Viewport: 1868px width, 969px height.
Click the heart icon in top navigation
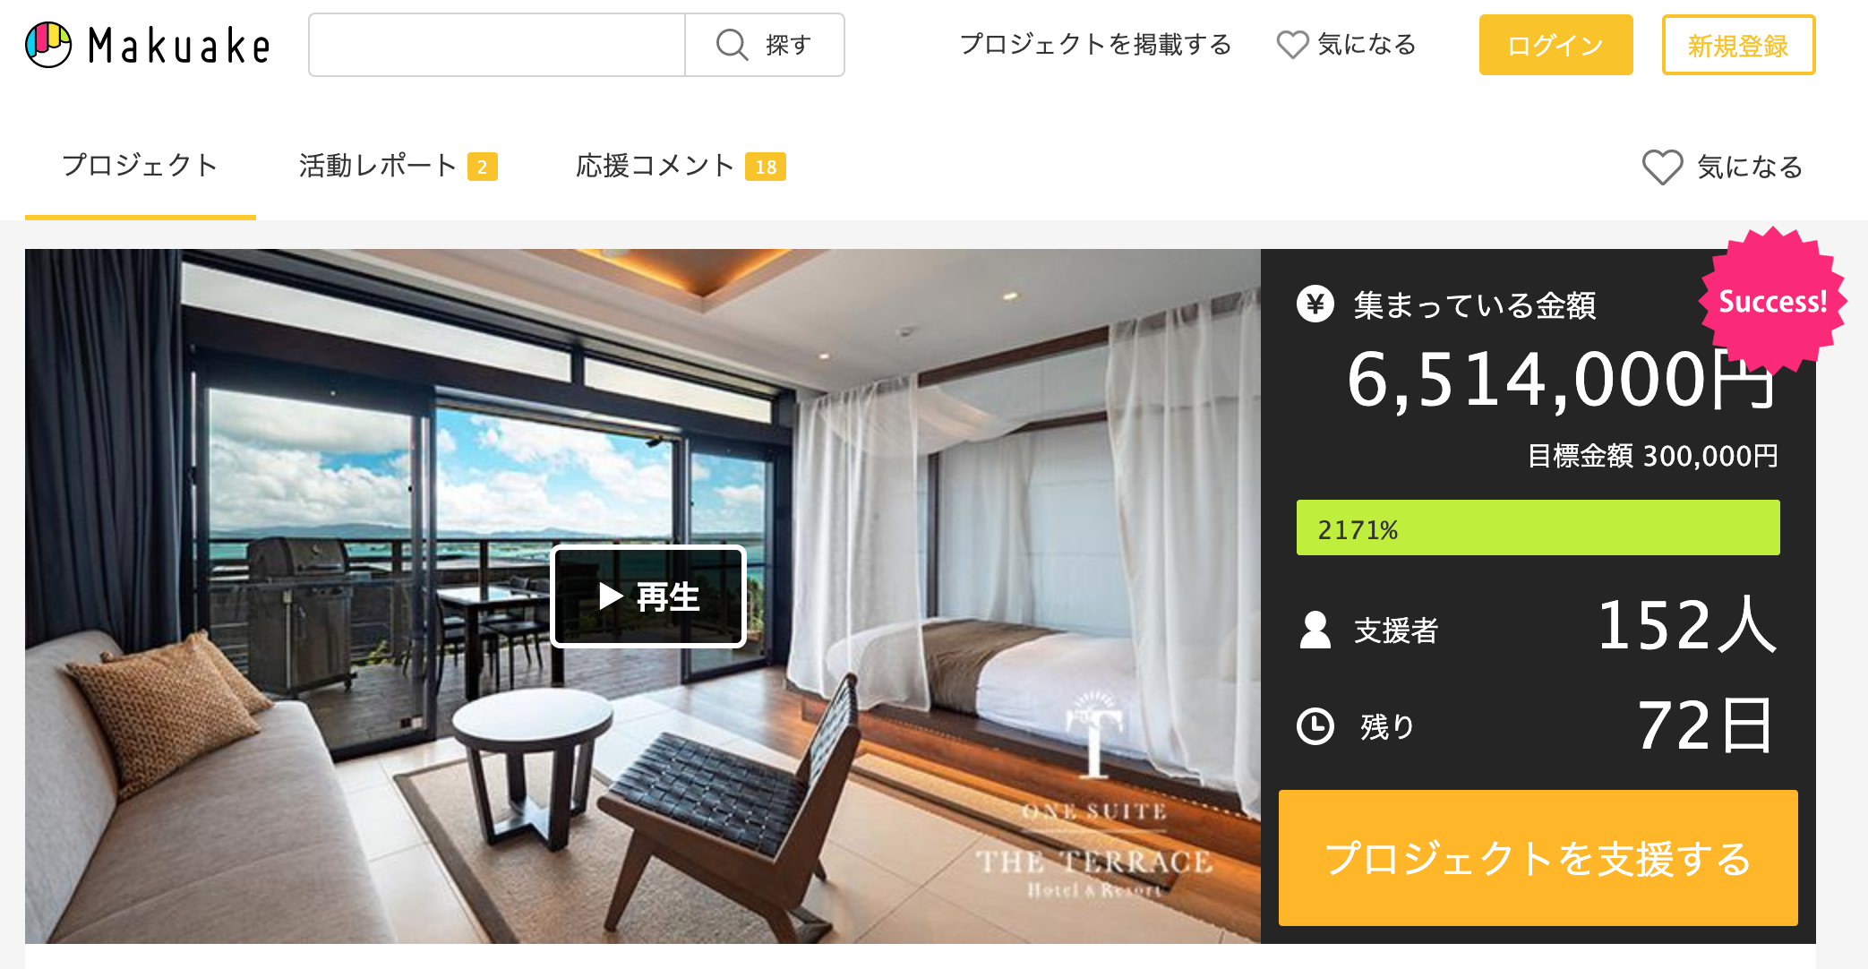[1292, 45]
